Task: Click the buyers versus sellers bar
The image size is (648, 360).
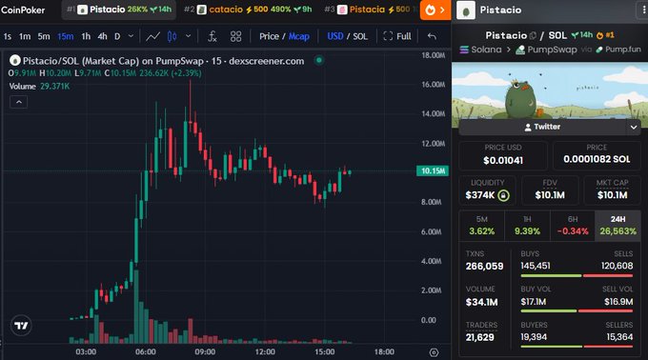Action: pyautogui.click(x=577, y=347)
